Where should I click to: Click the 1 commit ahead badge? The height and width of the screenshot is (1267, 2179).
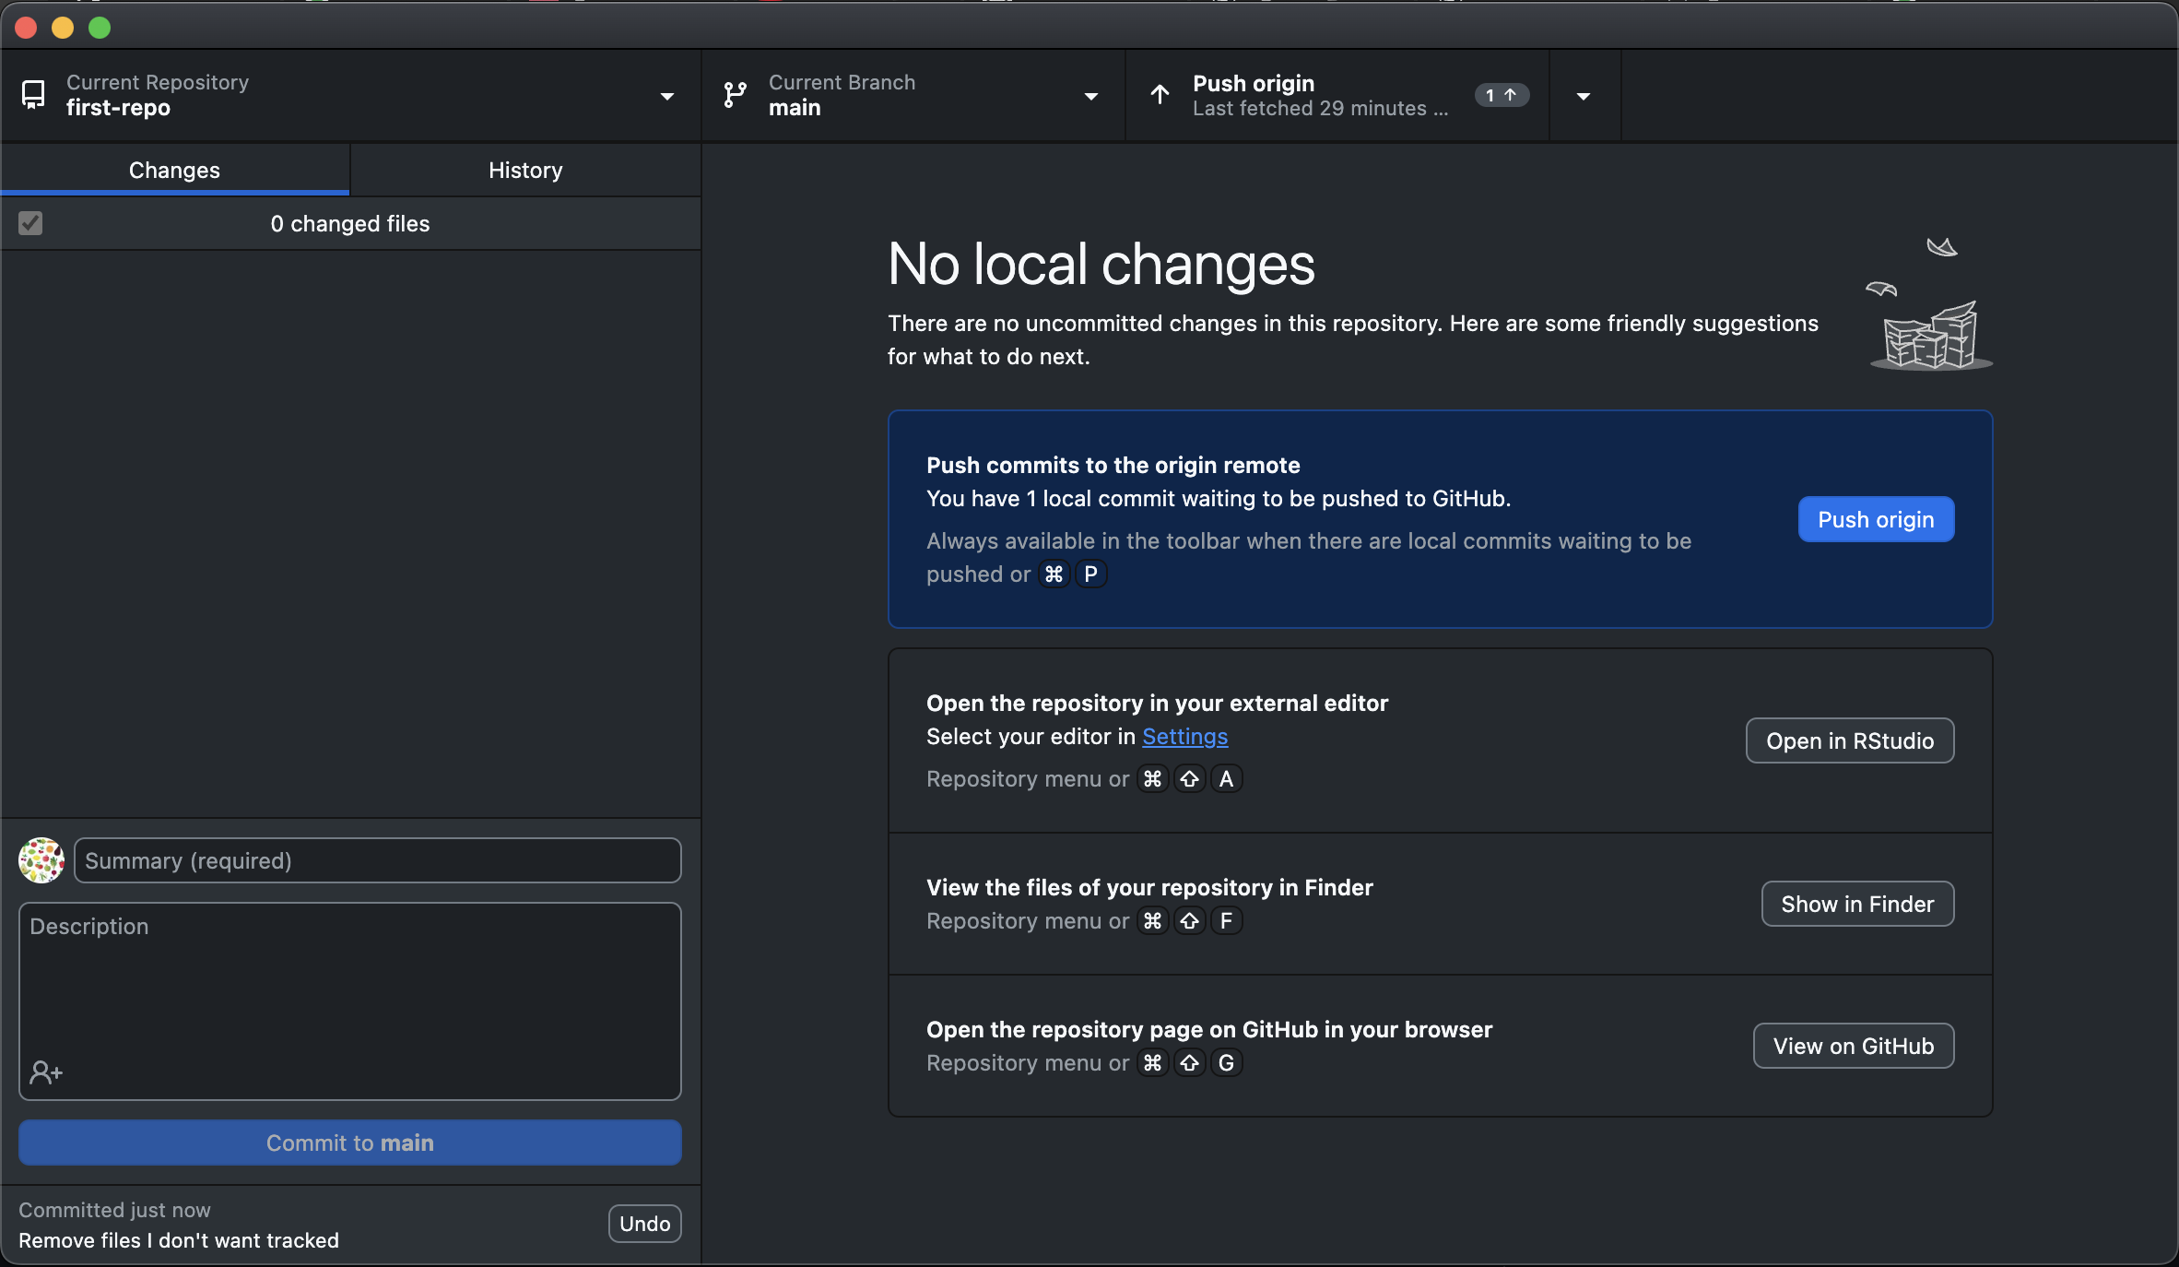pyautogui.click(x=1501, y=95)
